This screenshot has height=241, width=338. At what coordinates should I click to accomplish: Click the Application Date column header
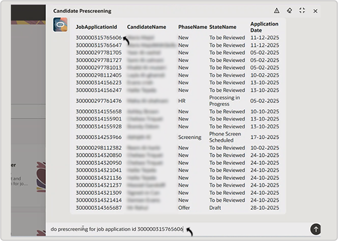264,27
